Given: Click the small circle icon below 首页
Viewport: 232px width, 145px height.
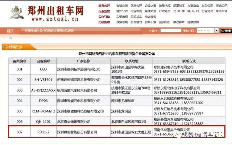Looking at the screenshot, I should click(x=10, y=38).
